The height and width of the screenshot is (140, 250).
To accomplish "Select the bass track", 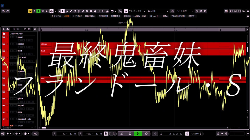I will (20, 85).
